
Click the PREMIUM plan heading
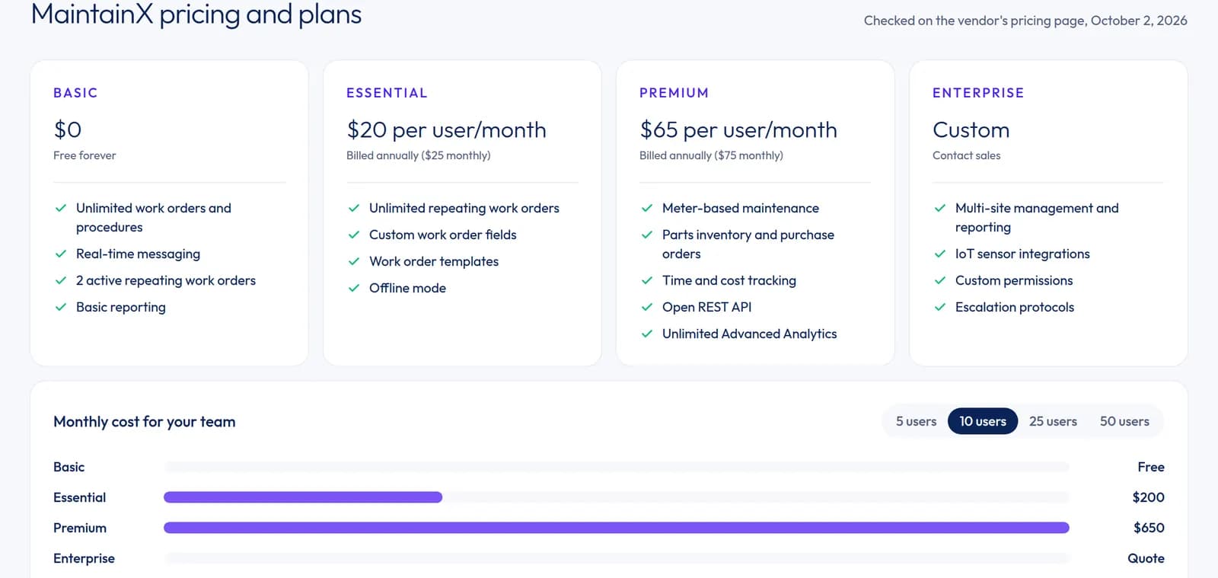pos(674,93)
